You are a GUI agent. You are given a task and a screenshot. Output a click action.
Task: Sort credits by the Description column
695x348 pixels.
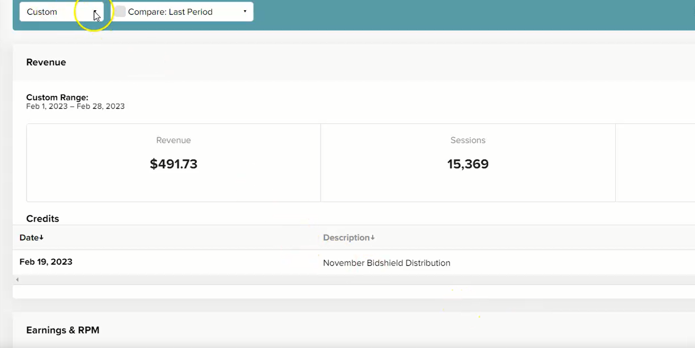click(x=349, y=237)
